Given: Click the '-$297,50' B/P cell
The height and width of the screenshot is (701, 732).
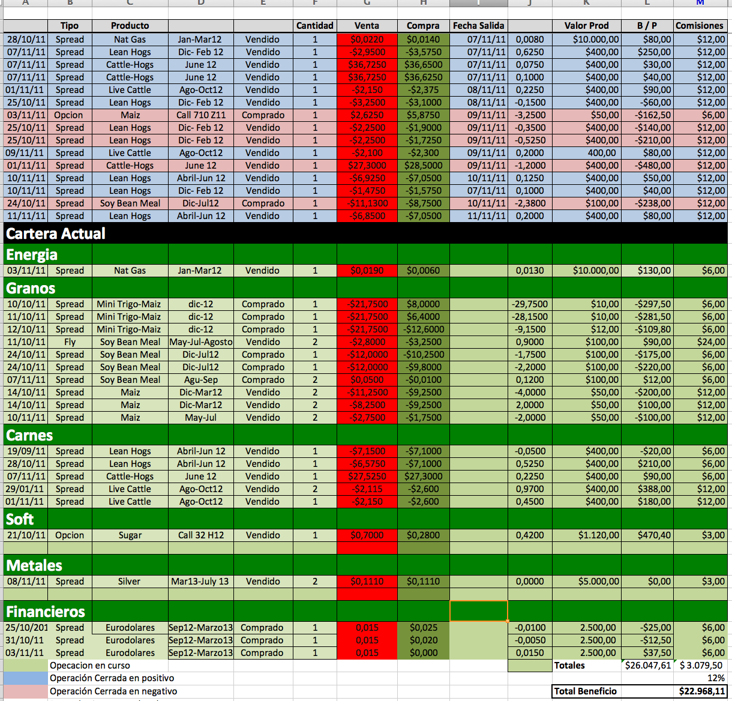Looking at the screenshot, I should [x=647, y=304].
